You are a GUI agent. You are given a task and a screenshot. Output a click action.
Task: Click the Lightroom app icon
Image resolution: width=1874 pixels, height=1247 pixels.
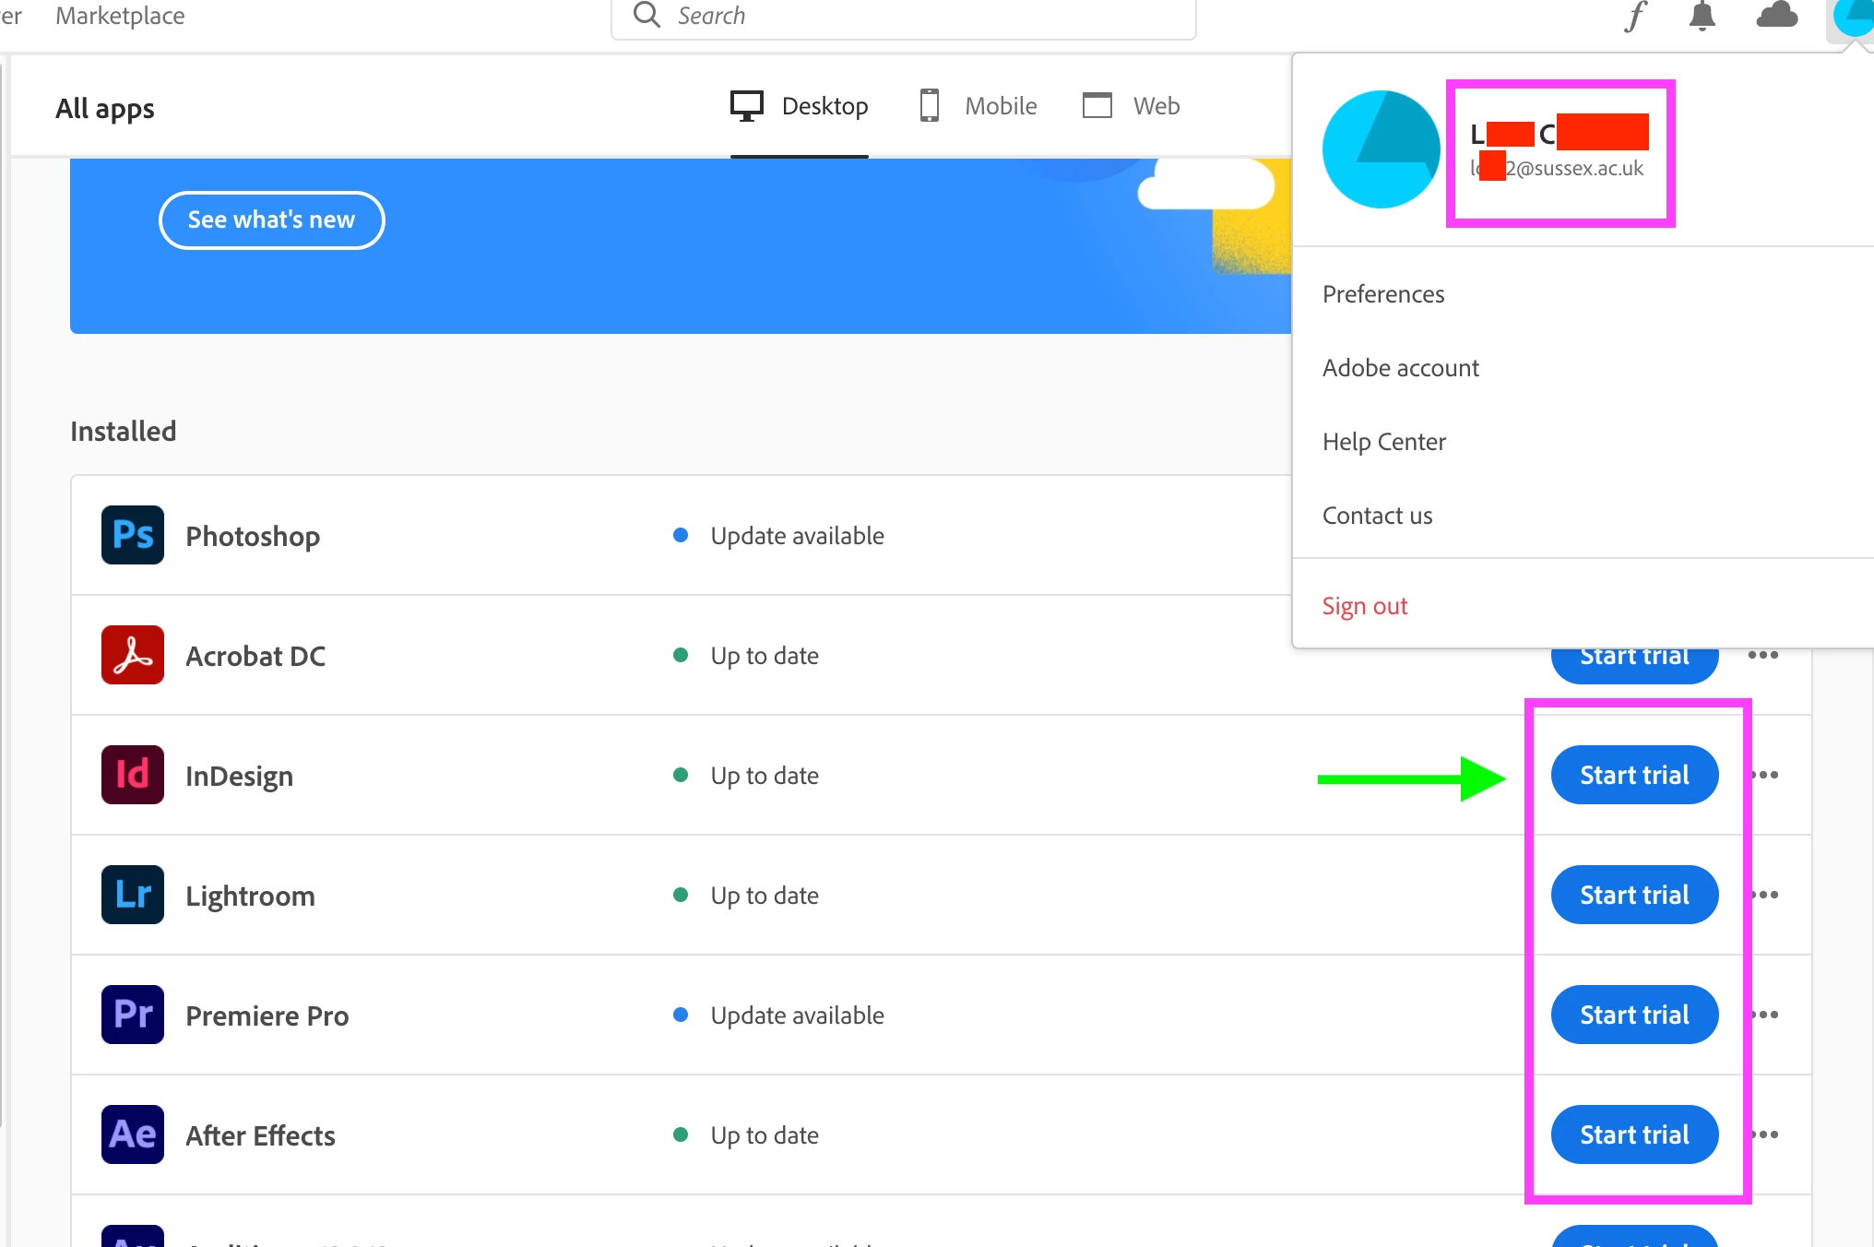[x=133, y=895]
